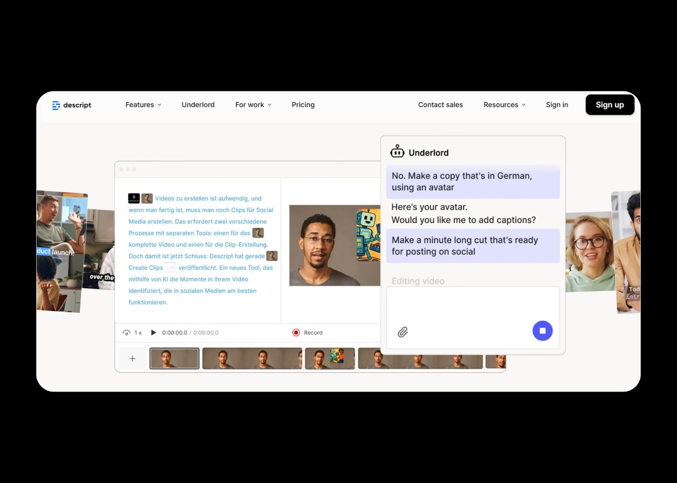
Task: Click the play button in the editor
Action: (154, 333)
